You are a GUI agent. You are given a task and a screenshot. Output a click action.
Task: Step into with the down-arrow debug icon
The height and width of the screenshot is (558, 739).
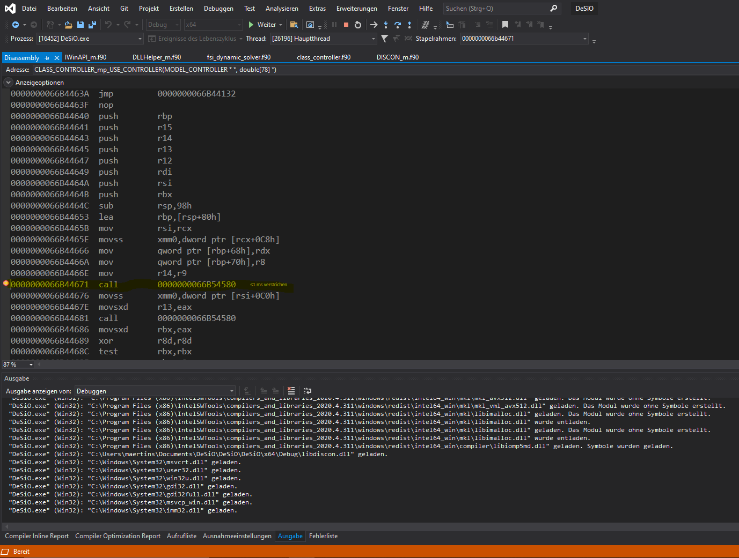387,24
